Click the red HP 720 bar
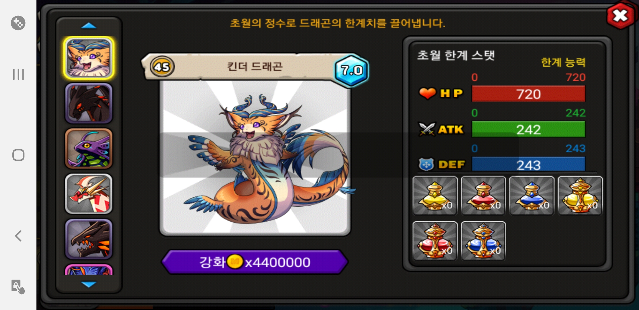Image resolution: width=639 pixels, height=310 pixels. tap(528, 94)
